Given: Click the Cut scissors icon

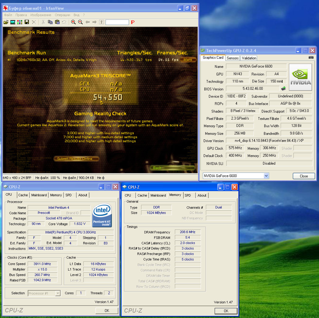Looking at the screenshot, I should click(x=43, y=22).
